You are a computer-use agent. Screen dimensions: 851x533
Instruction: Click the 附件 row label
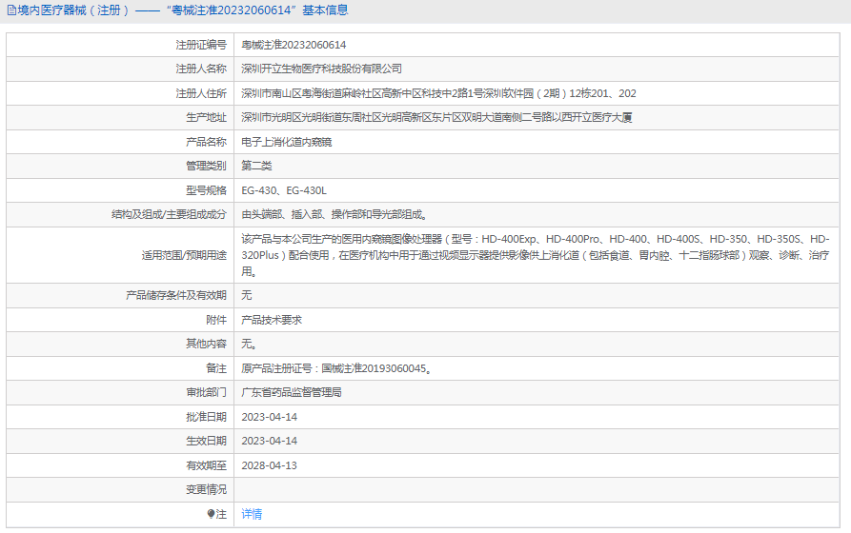216,320
